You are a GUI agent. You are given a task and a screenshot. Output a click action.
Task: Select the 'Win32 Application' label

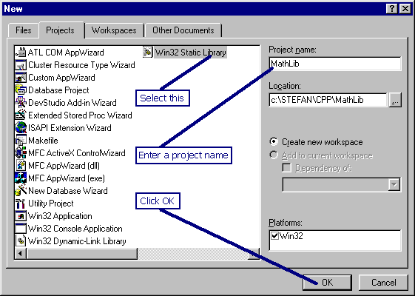[x=60, y=216]
